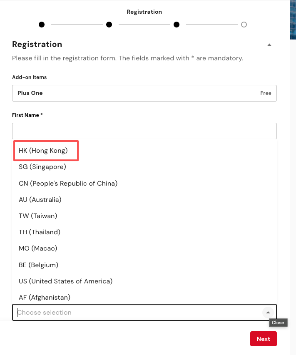Click the red Next button

(263, 339)
